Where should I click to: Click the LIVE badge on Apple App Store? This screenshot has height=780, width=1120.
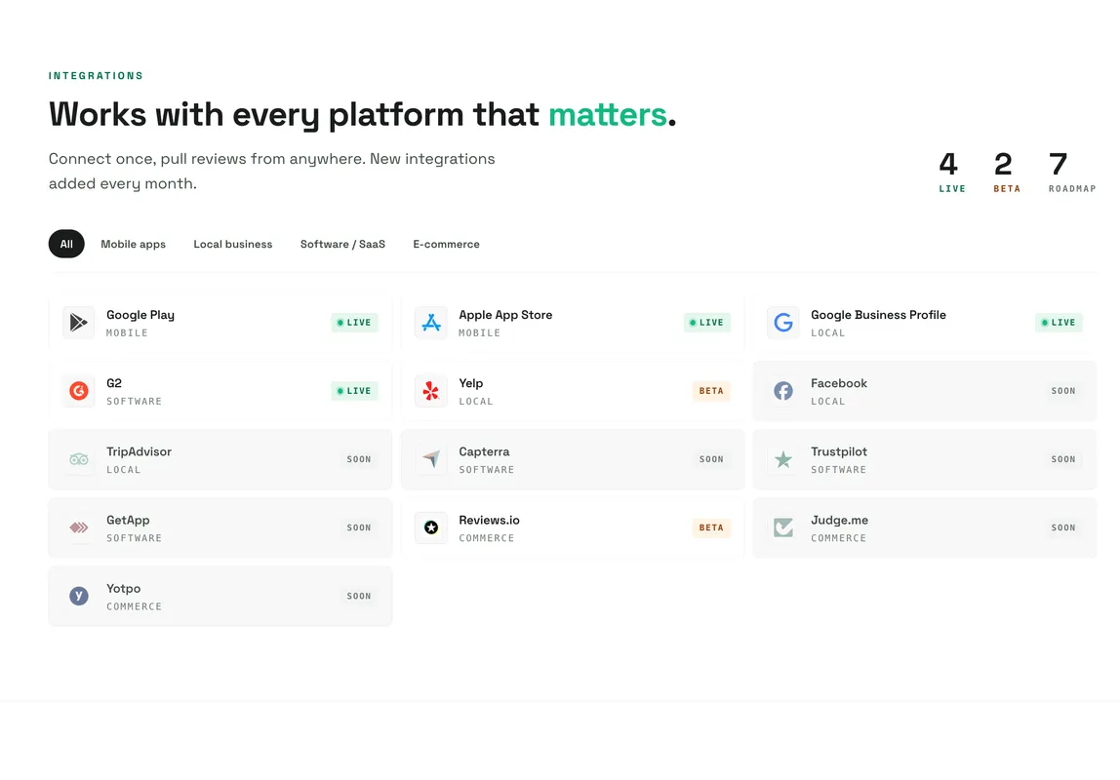(706, 323)
